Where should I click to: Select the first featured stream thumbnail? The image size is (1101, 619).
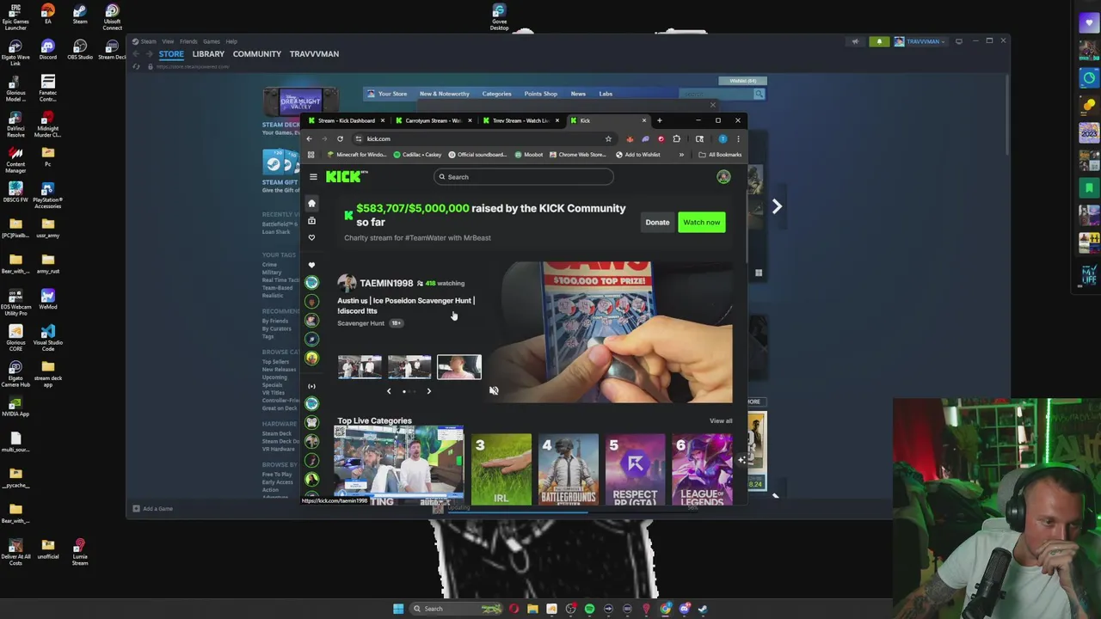pos(360,367)
